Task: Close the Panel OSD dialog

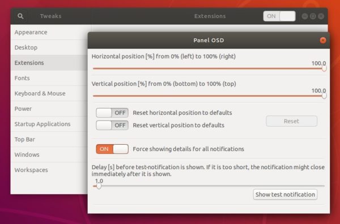Action: pyautogui.click(x=323, y=40)
